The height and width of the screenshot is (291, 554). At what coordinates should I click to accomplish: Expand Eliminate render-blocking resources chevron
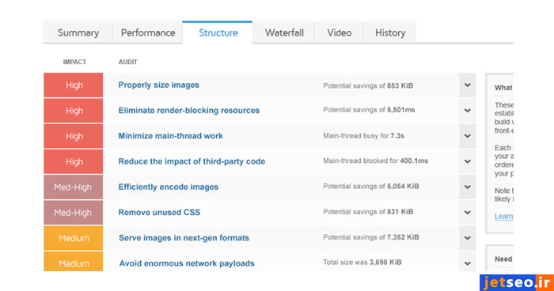pos(468,111)
